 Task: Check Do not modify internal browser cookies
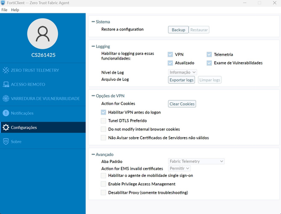pos(103,129)
